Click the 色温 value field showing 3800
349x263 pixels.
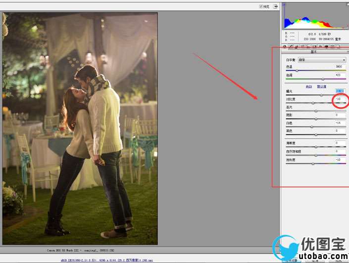coord(341,66)
